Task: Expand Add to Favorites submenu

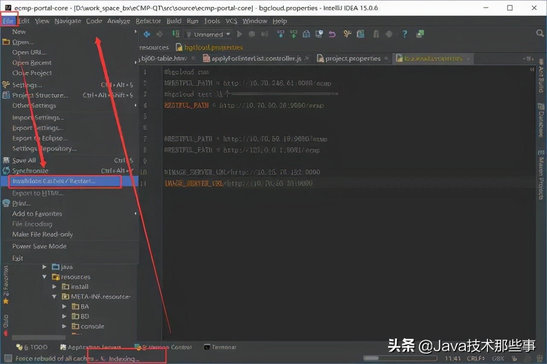Action: (x=69, y=214)
